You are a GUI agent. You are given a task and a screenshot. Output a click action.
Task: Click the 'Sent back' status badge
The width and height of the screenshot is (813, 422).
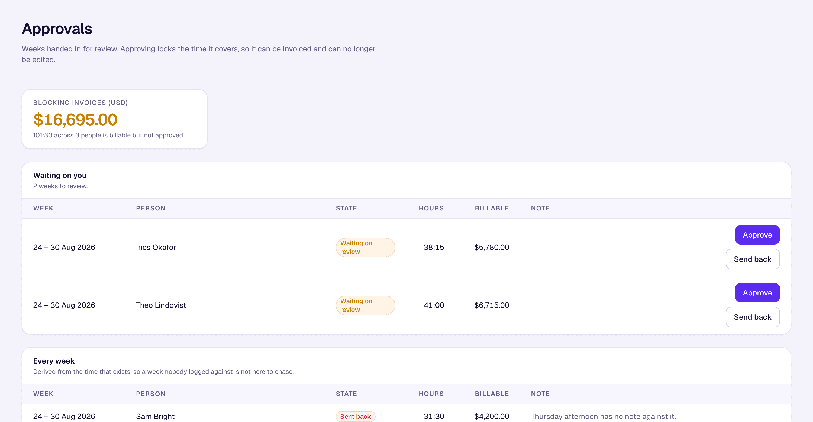[x=355, y=416]
